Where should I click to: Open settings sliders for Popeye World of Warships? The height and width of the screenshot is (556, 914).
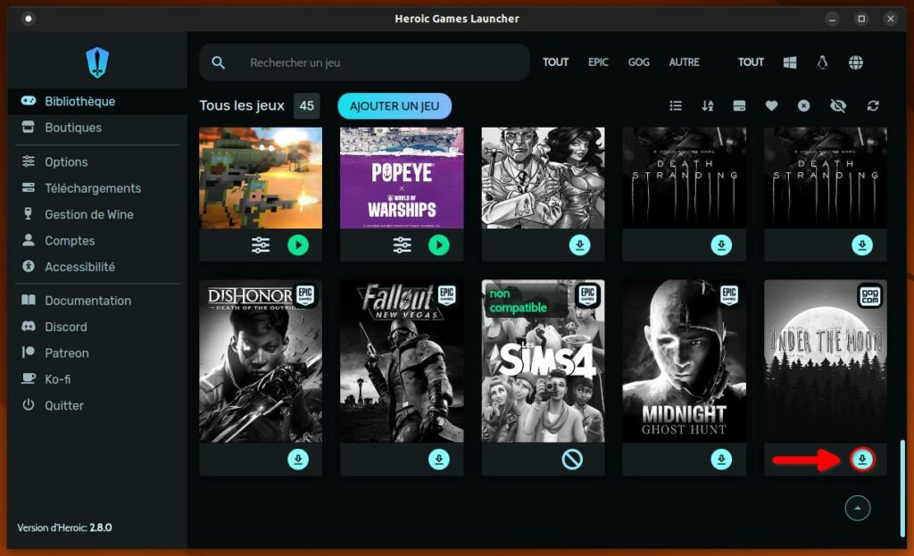click(x=403, y=245)
